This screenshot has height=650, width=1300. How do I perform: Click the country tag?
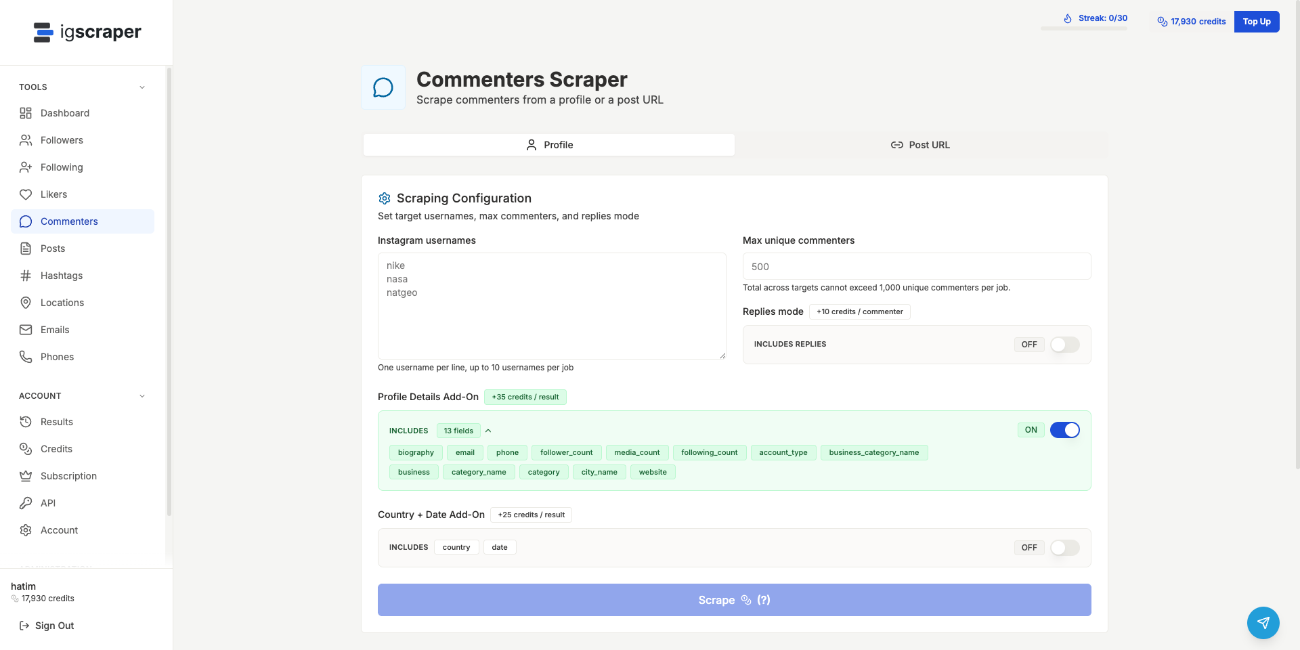[x=456, y=547]
